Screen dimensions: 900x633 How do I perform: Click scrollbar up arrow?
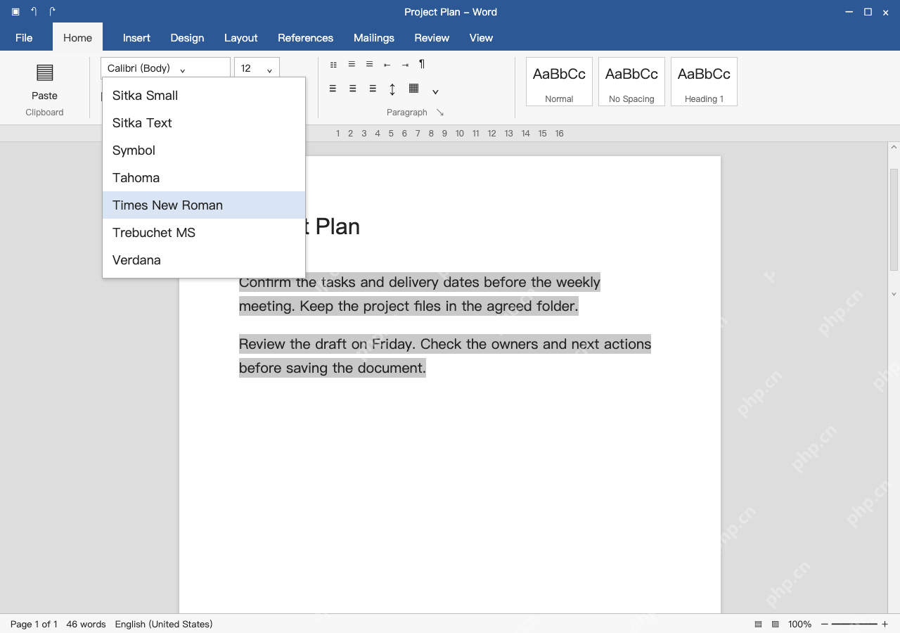894,148
